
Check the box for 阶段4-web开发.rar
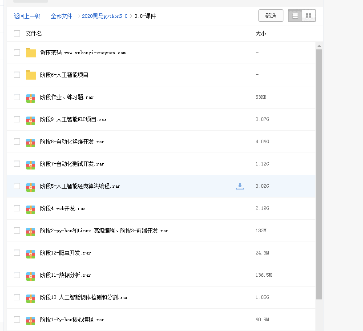pyautogui.click(x=17, y=208)
